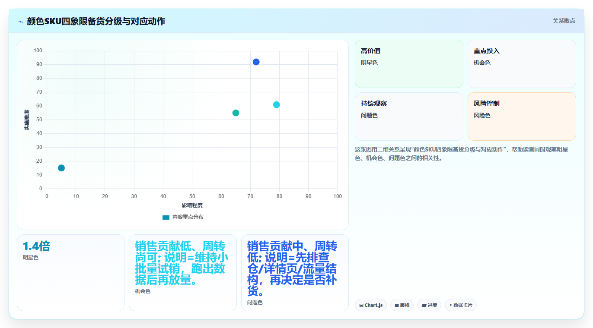Open the 重点投入 机会色 quadrant card
The width and height of the screenshot is (593, 328).
tap(522, 64)
